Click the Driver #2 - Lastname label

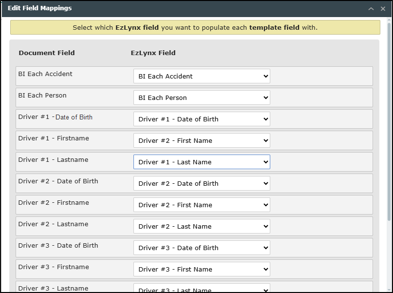pos(53,224)
